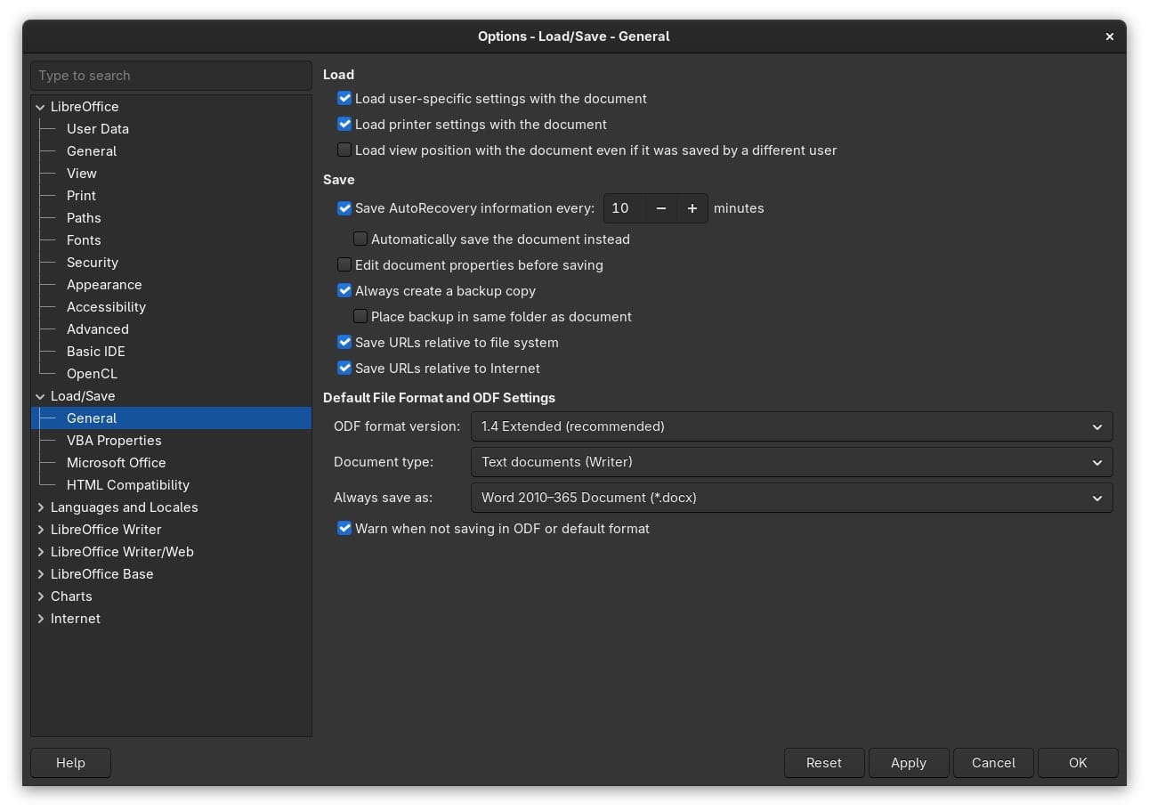
Task: Uncheck Always create a backup copy
Action: point(344,291)
